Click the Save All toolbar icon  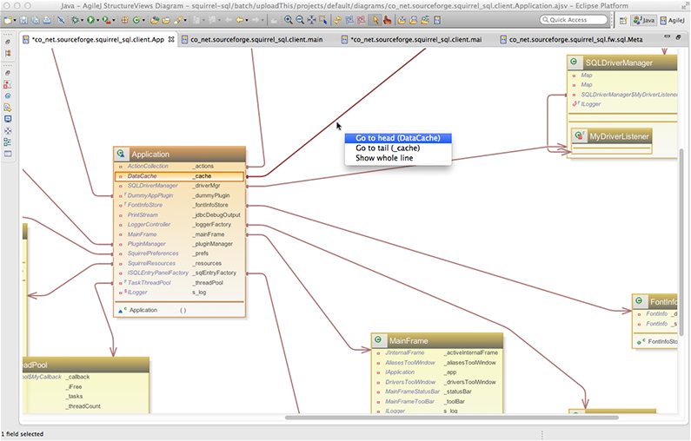pyautogui.click(x=36, y=20)
